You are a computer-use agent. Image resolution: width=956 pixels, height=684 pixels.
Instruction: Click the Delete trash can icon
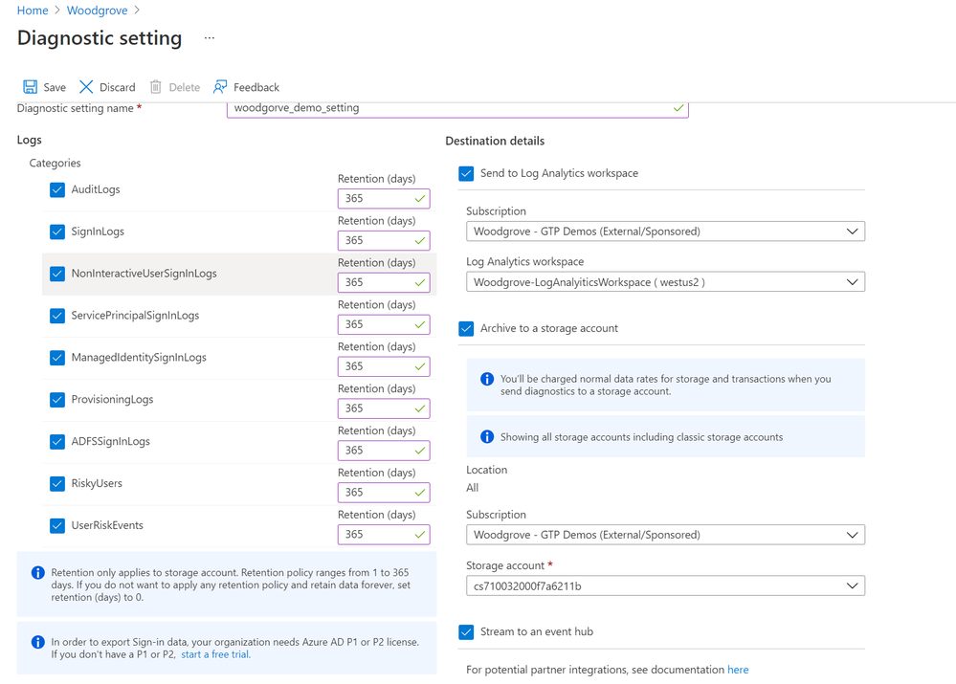click(156, 87)
